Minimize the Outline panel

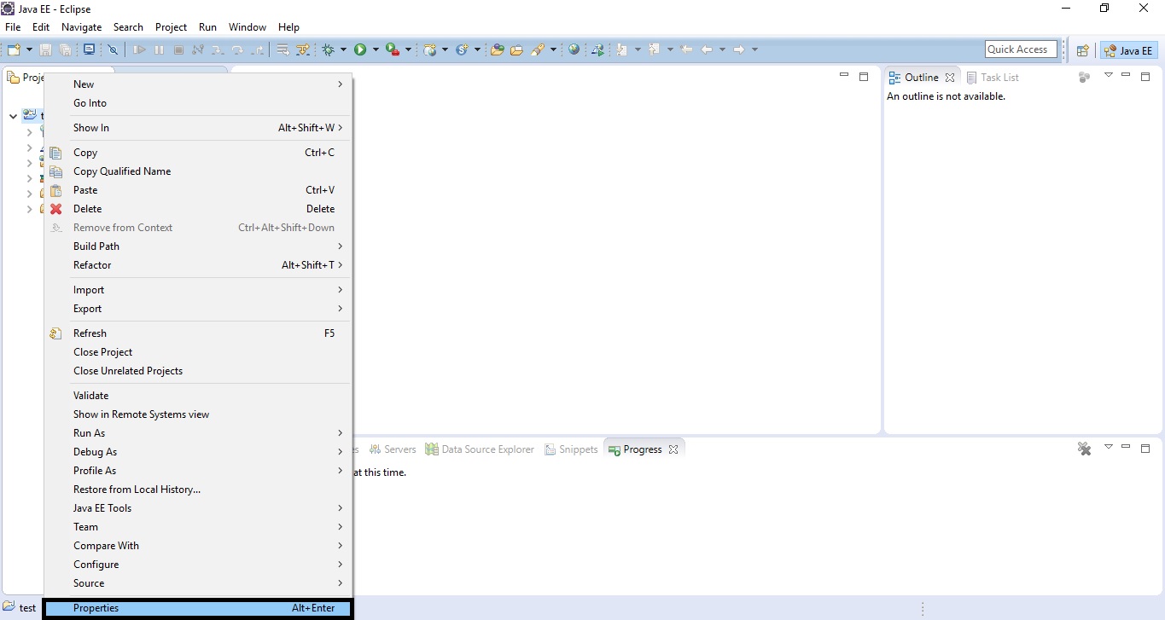click(x=1126, y=76)
